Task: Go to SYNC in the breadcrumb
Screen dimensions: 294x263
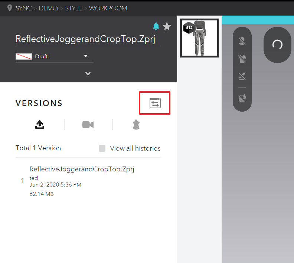Action: (x=24, y=8)
